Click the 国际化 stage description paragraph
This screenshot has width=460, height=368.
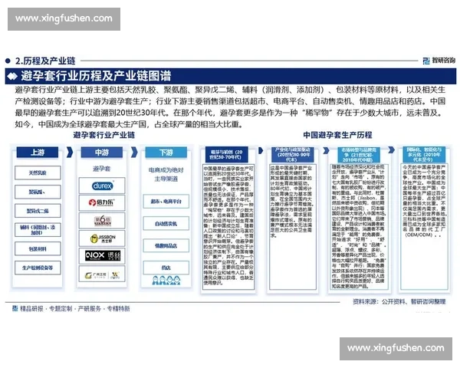pos(424,201)
